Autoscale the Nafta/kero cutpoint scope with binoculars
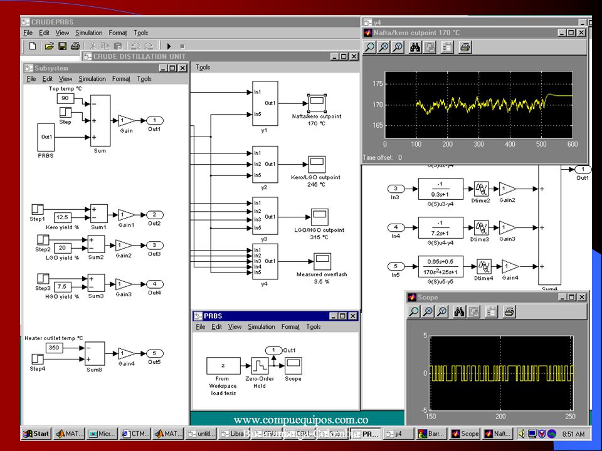 415,47
